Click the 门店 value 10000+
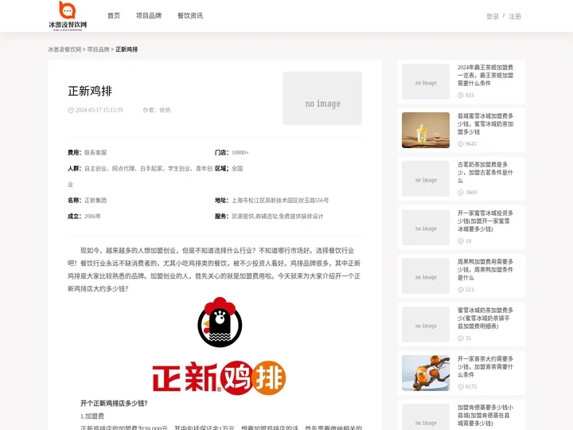This screenshot has width=573, height=430. click(240, 152)
